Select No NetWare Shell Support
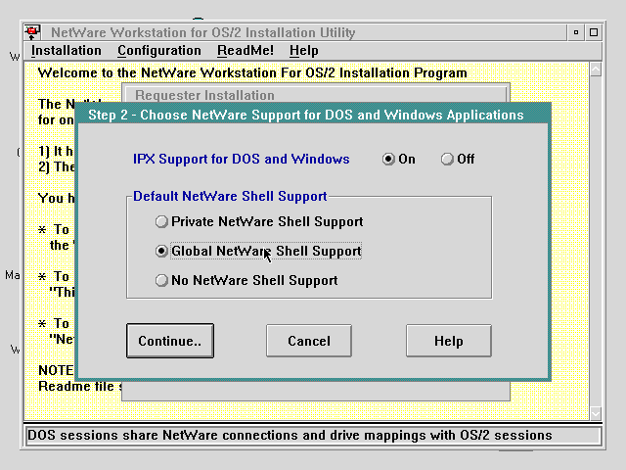The width and height of the screenshot is (626, 470). (x=246, y=281)
